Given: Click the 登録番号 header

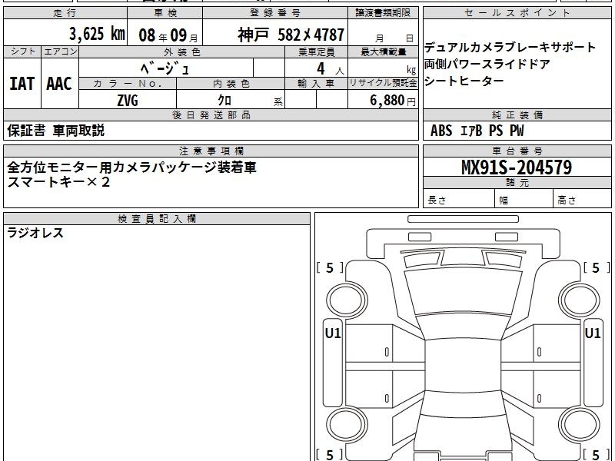Looking at the screenshot, I should click(275, 13).
